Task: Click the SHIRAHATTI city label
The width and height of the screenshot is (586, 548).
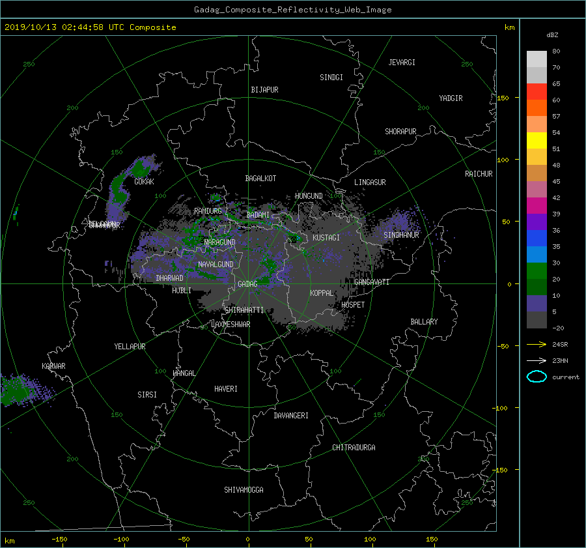Action: [x=244, y=310]
